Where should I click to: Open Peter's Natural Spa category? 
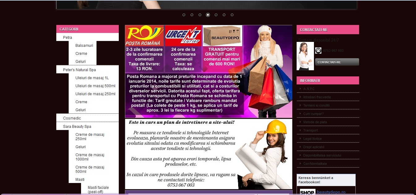pos(79,70)
